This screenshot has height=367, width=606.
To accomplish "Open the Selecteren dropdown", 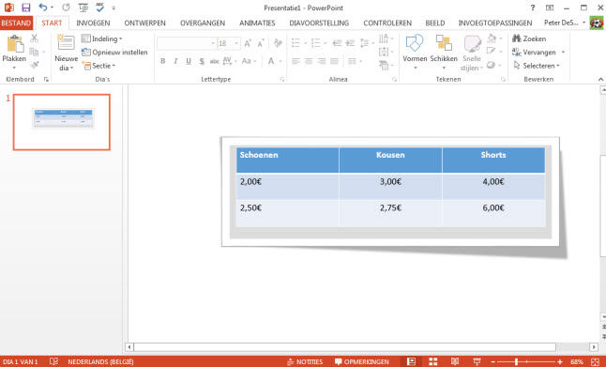I will (x=536, y=66).
